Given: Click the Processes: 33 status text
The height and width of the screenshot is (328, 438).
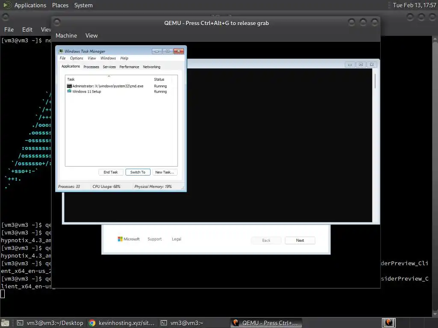Looking at the screenshot, I should tap(69, 187).
